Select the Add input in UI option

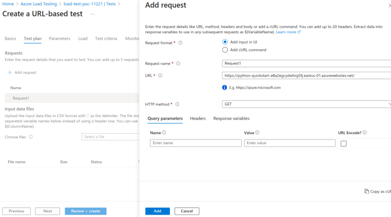(x=225, y=42)
